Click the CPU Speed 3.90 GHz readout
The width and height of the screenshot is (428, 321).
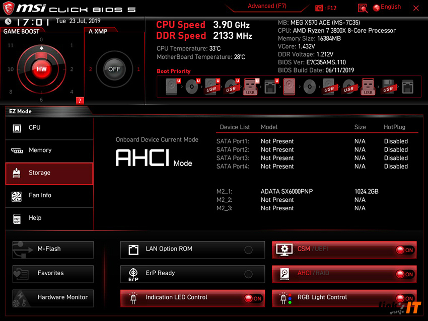click(x=203, y=25)
